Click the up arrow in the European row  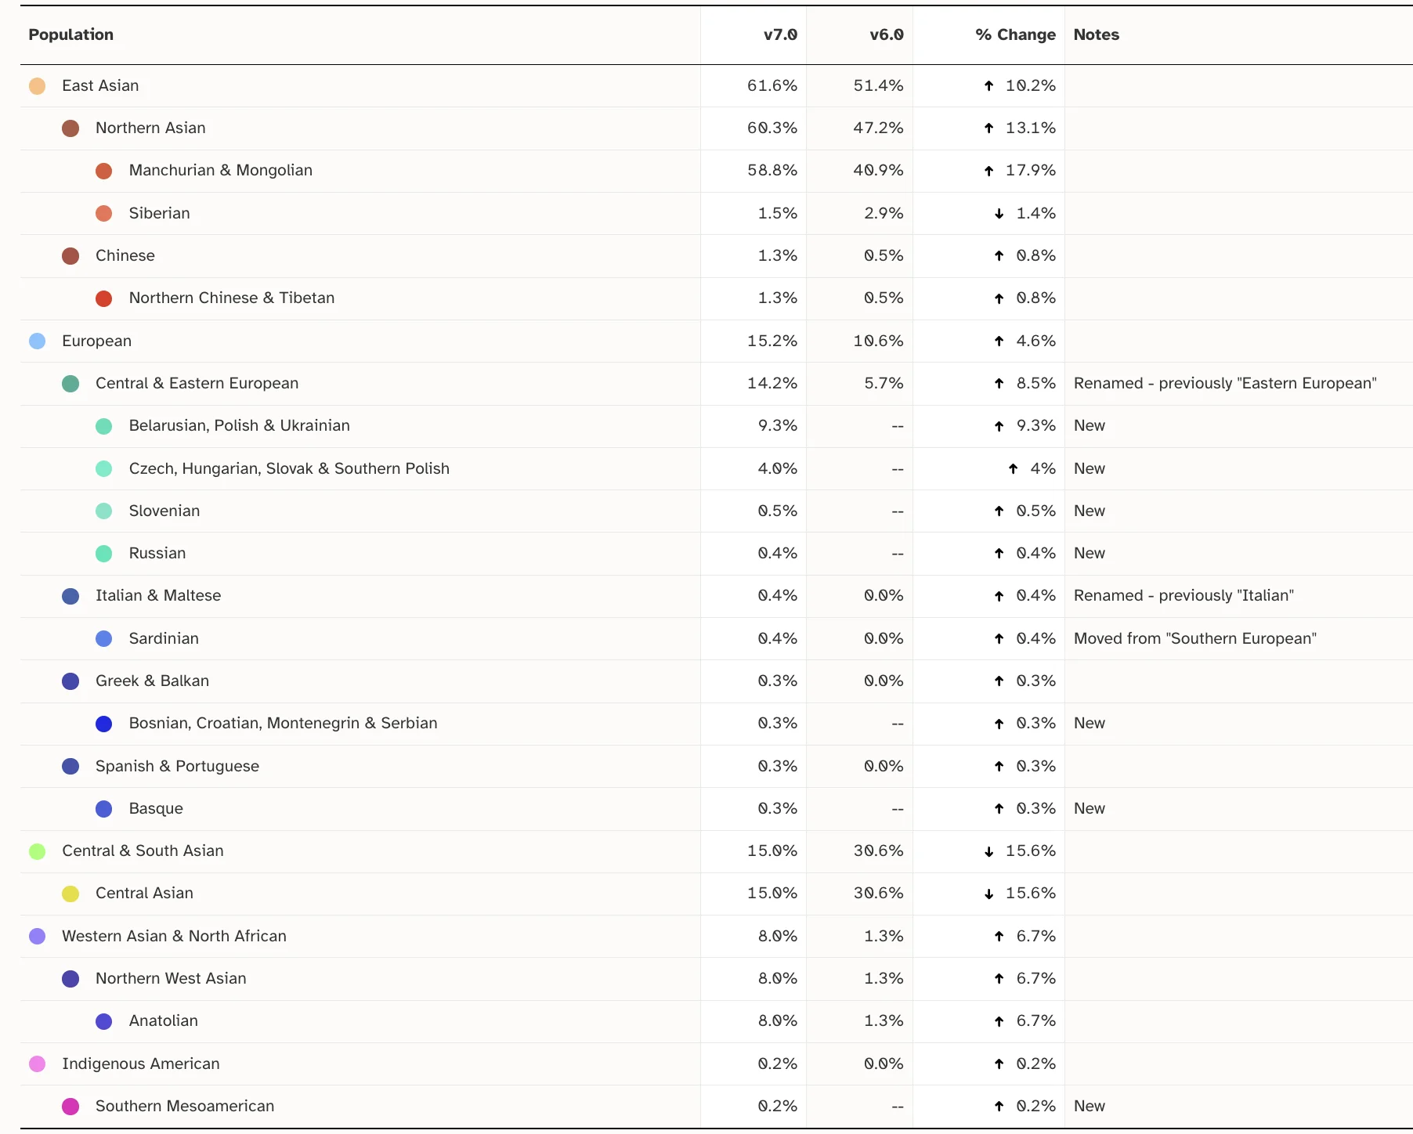[999, 341]
